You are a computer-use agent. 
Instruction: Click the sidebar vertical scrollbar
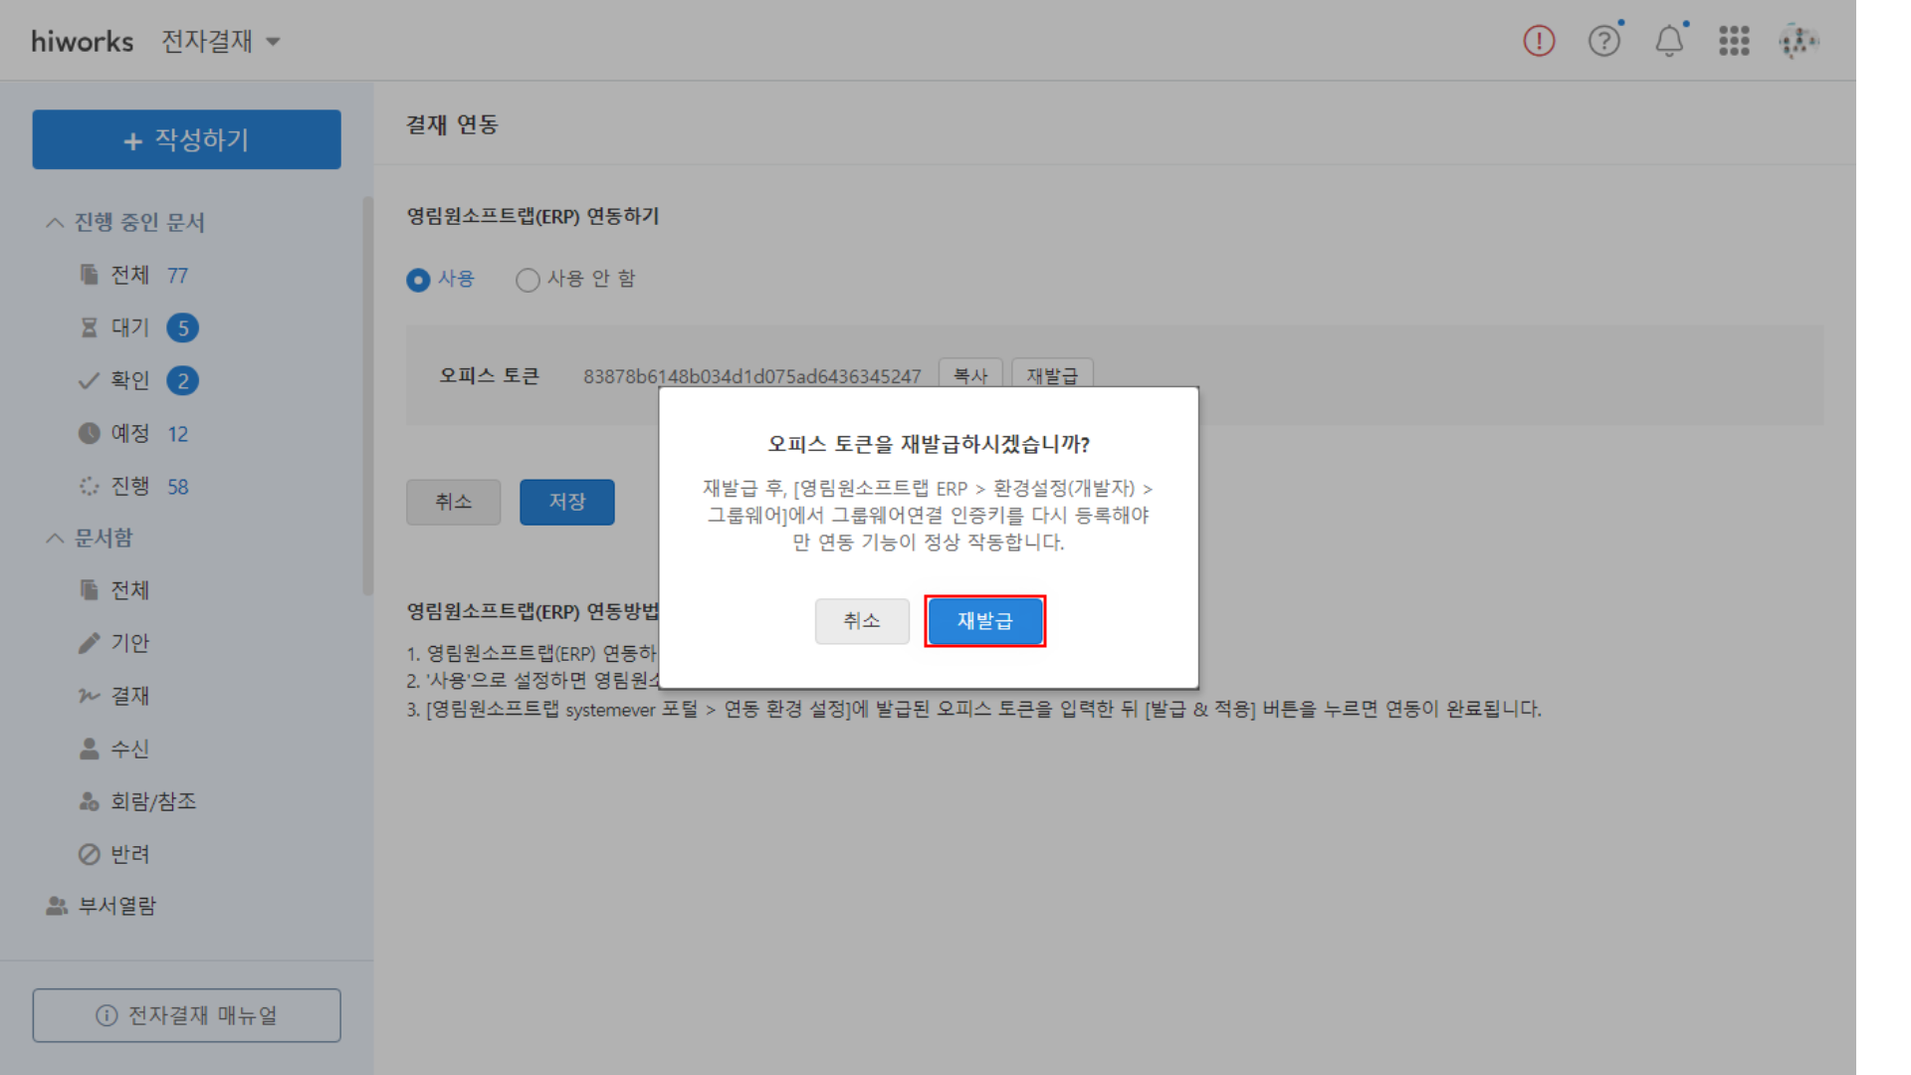coord(368,396)
